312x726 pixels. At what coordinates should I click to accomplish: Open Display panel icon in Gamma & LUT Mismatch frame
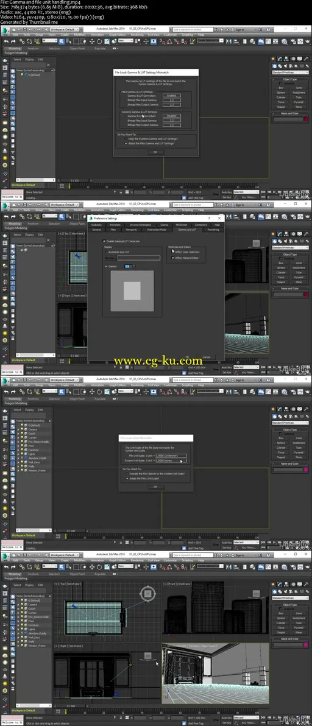[299, 59]
